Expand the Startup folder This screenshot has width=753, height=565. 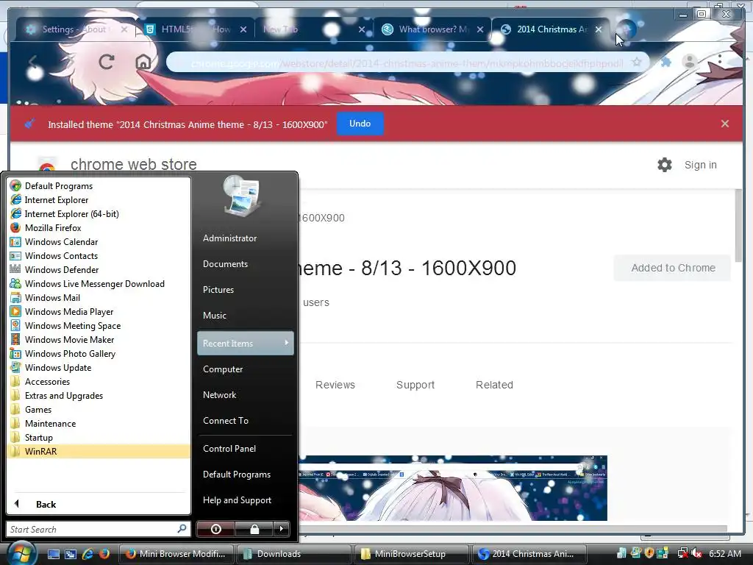(x=38, y=437)
